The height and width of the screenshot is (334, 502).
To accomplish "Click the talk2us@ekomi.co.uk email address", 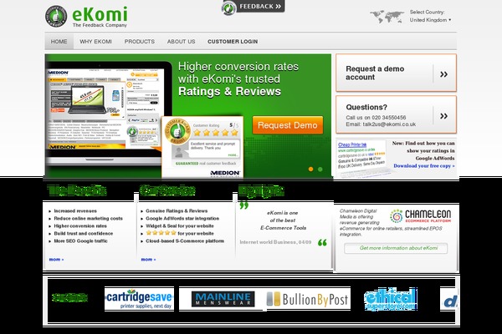I will pyautogui.click(x=389, y=124).
